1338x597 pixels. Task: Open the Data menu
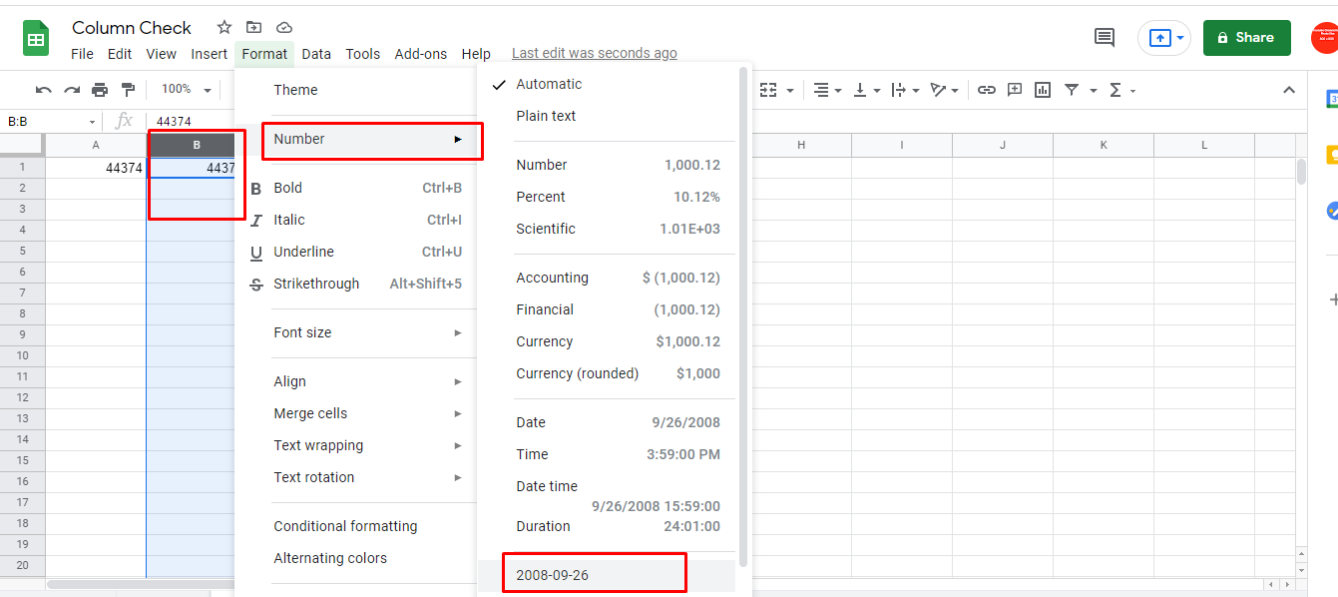(x=316, y=54)
